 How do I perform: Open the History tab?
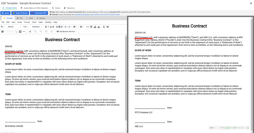56,8
